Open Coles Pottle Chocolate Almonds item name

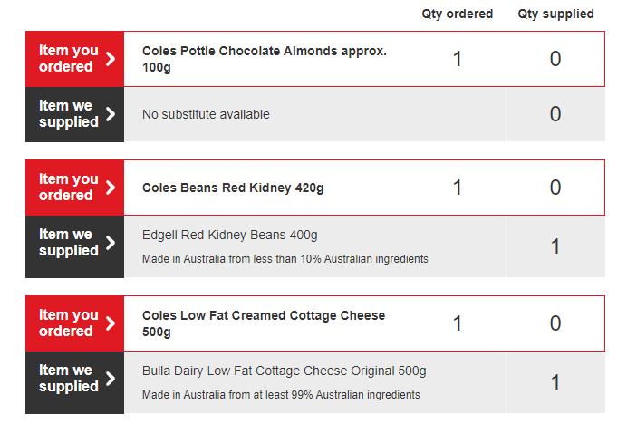coord(264,59)
